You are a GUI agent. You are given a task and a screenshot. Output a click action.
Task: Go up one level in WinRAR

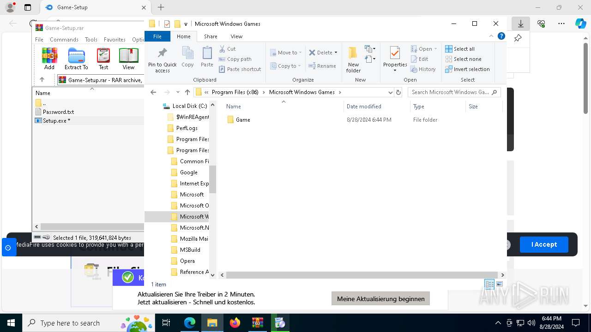point(42,80)
